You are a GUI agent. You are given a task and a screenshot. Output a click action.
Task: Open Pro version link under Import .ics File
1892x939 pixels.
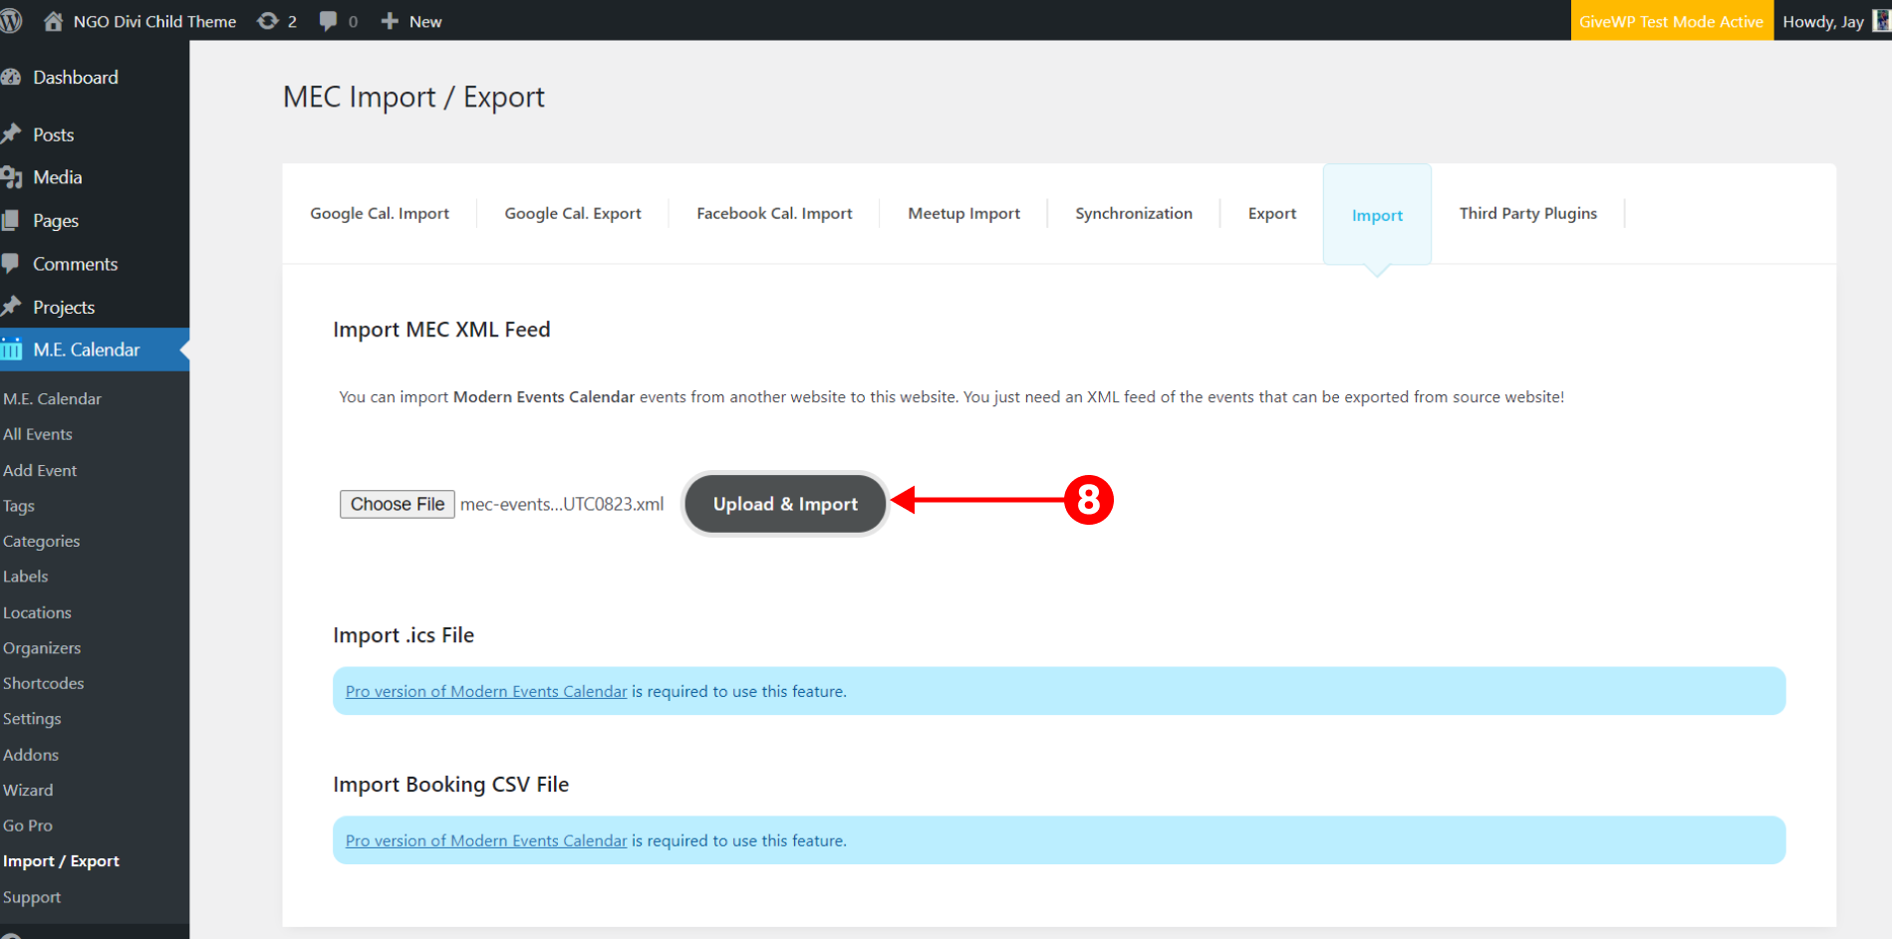(x=486, y=691)
